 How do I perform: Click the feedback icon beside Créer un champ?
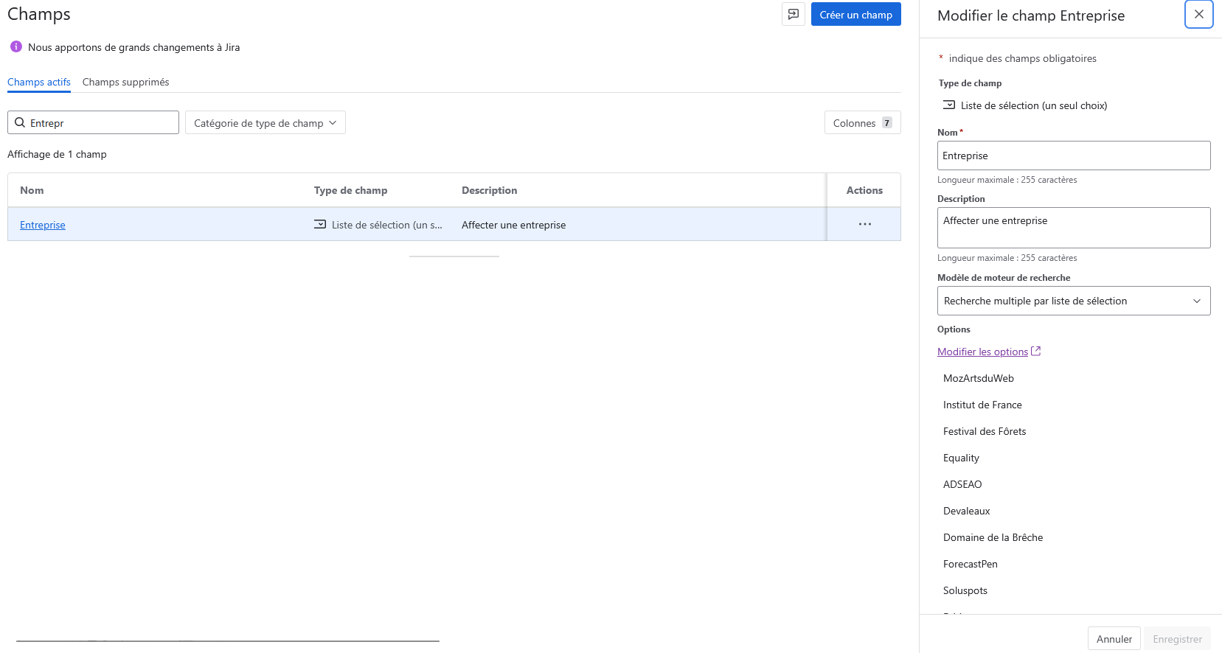pyautogui.click(x=793, y=14)
